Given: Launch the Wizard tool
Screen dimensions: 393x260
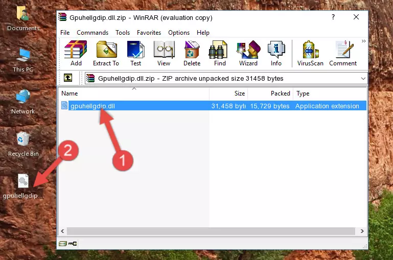Looking at the screenshot, I should pos(248,53).
